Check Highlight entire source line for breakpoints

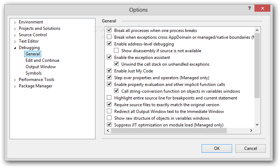point(109,98)
